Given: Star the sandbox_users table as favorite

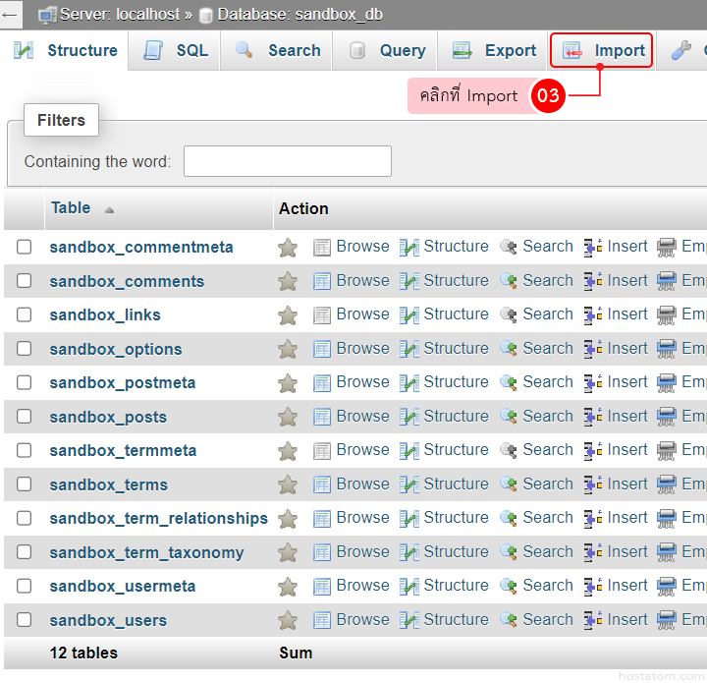Looking at the screenshot, I should tap(288, 620).
